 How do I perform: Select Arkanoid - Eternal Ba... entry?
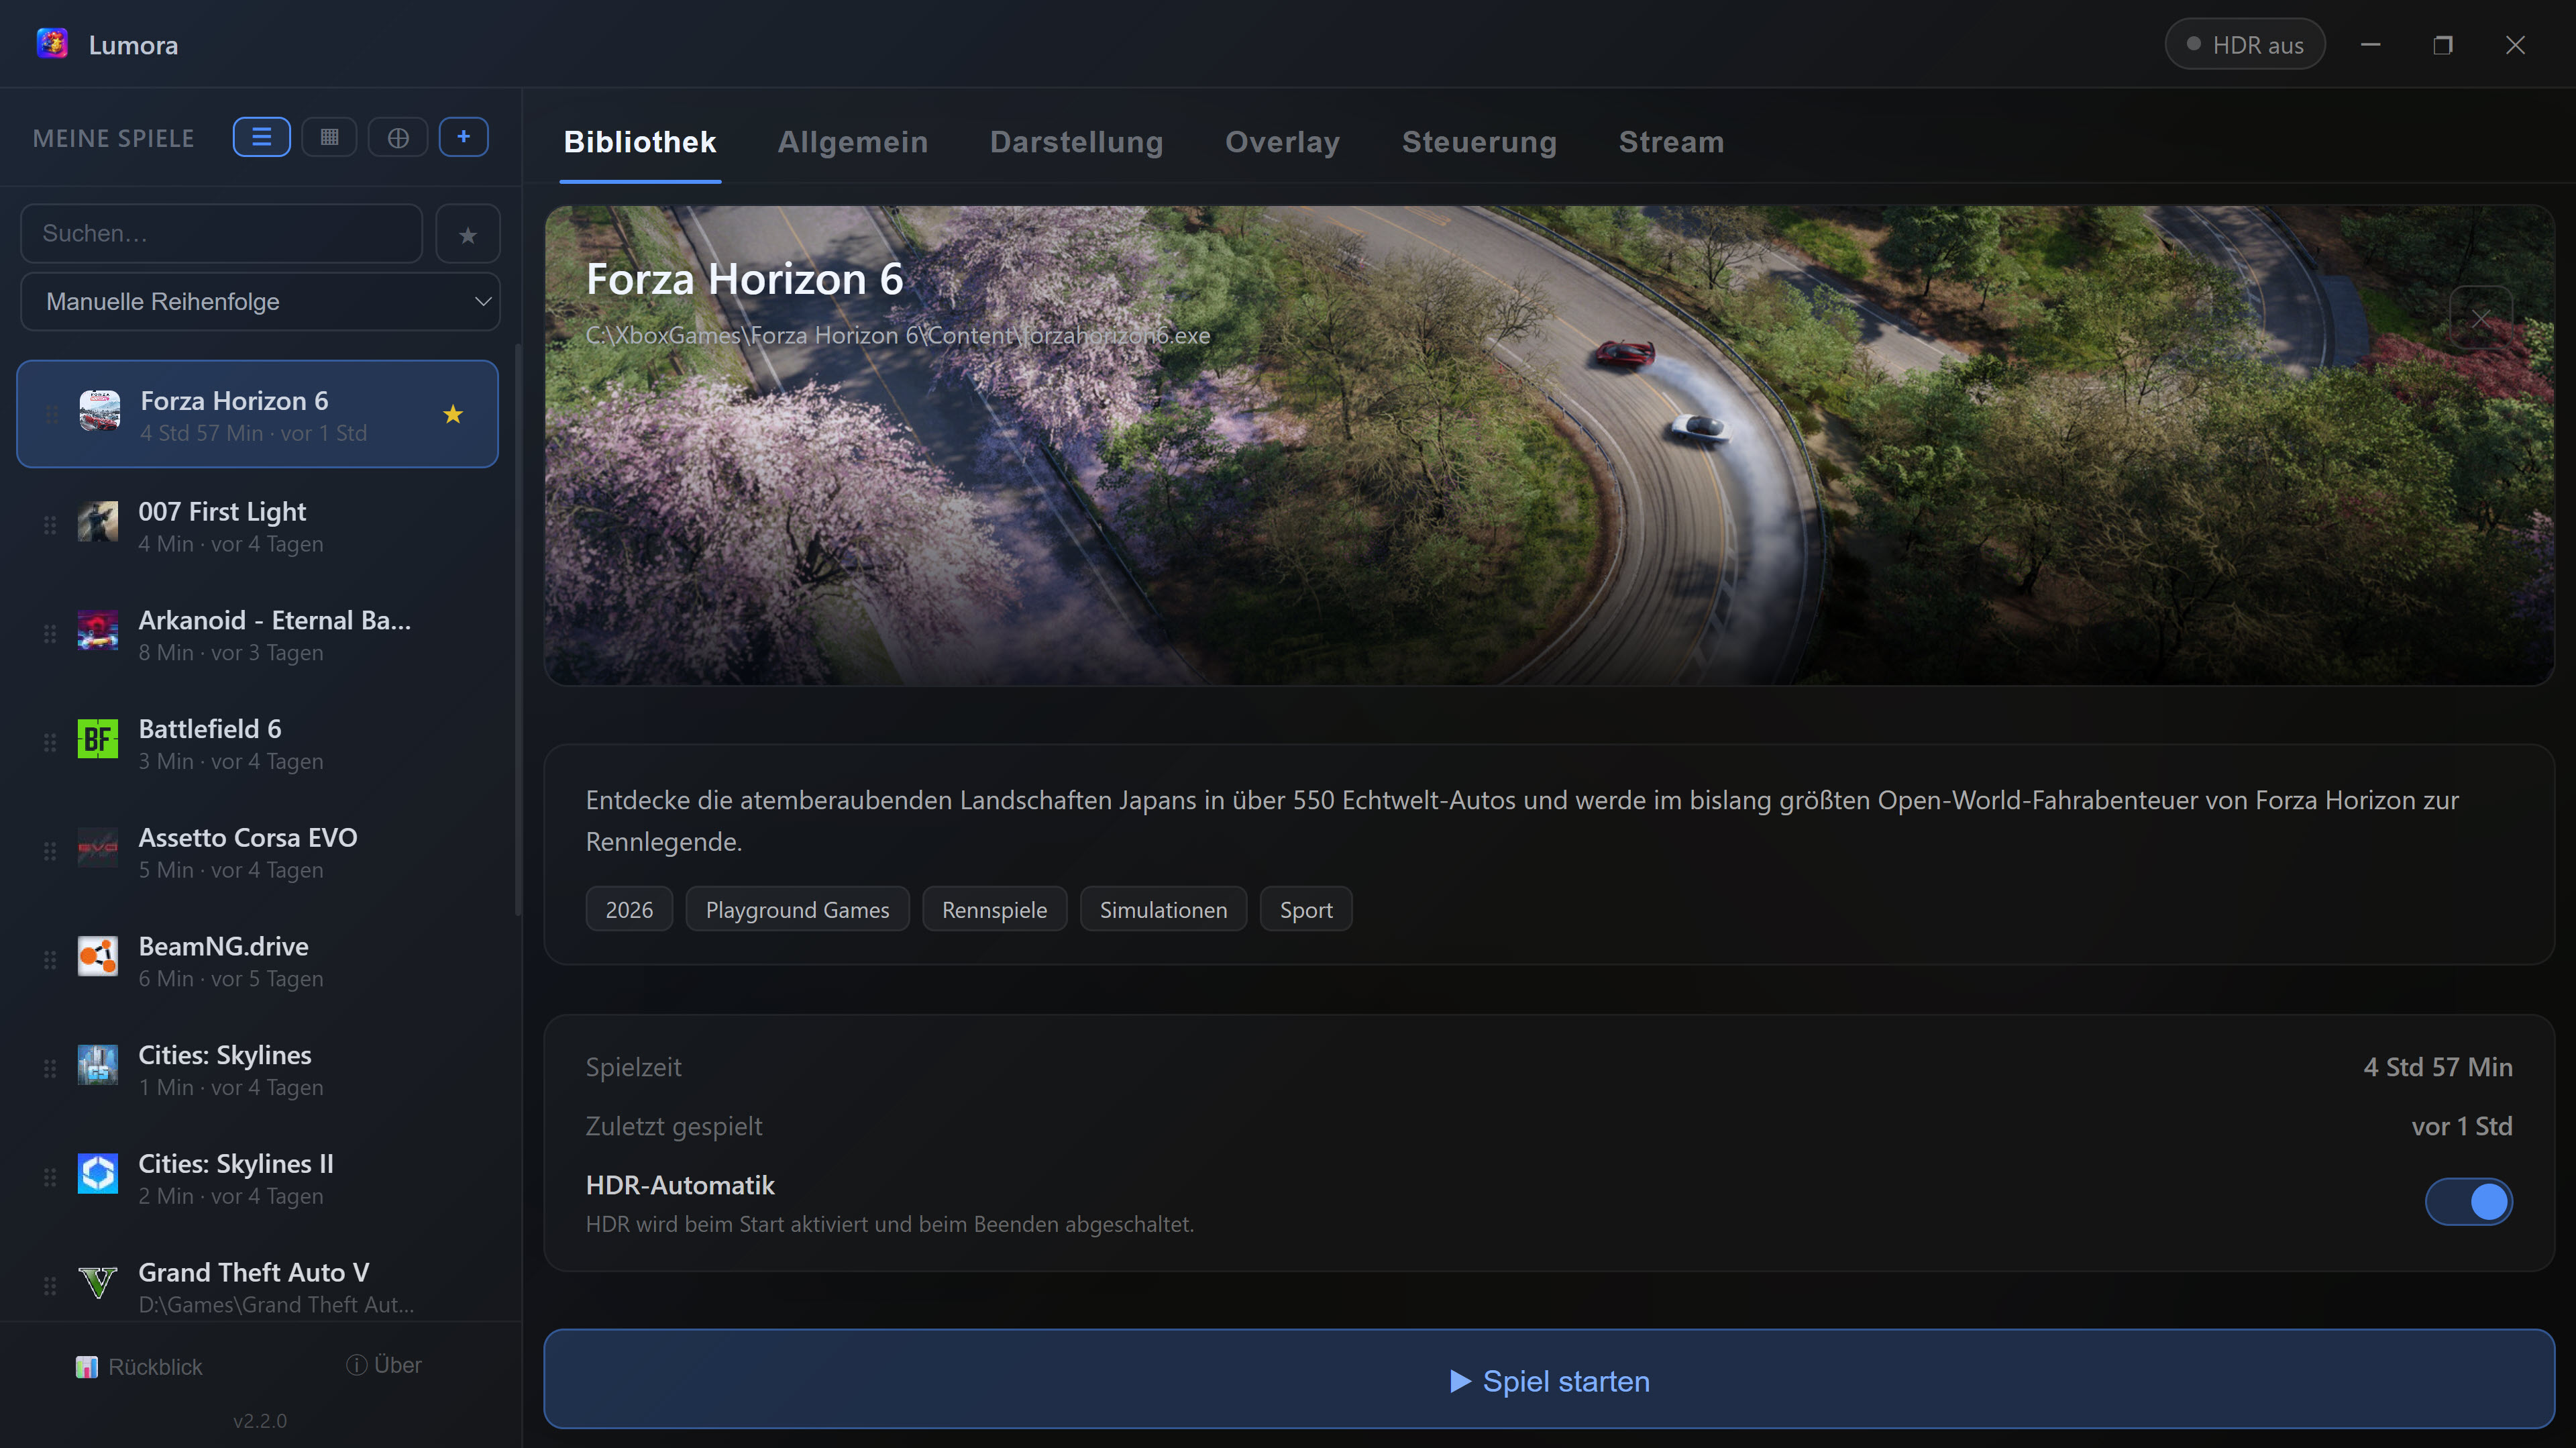pos(258,635)
